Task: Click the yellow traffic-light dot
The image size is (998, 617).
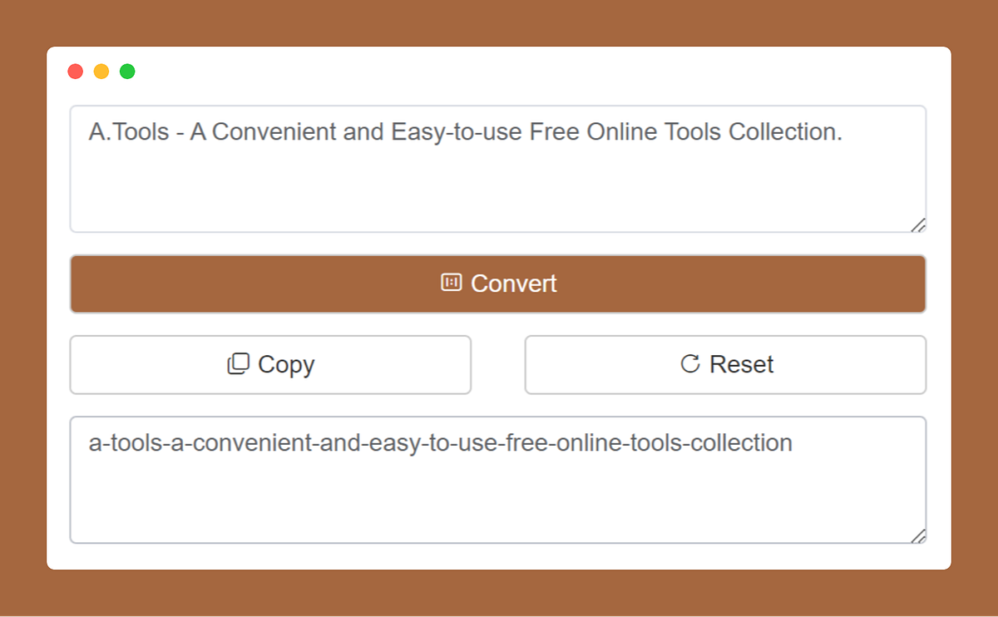Action: tap(101, 72)
